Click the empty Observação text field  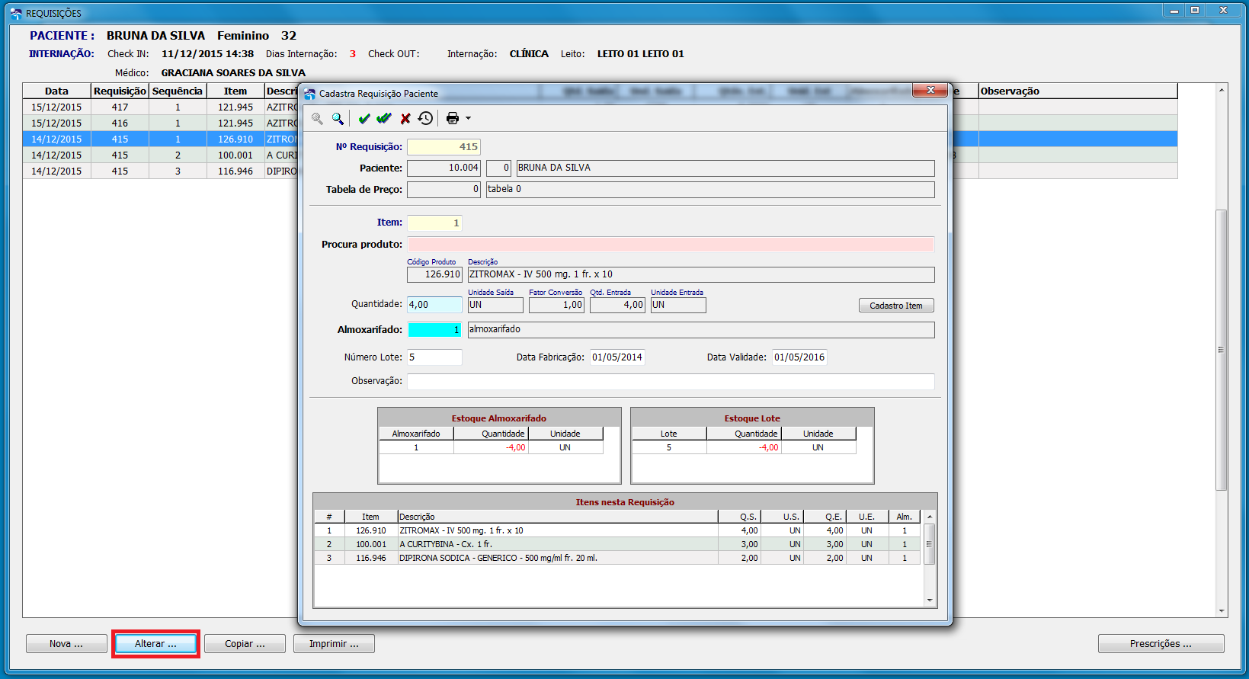(671, 382)
